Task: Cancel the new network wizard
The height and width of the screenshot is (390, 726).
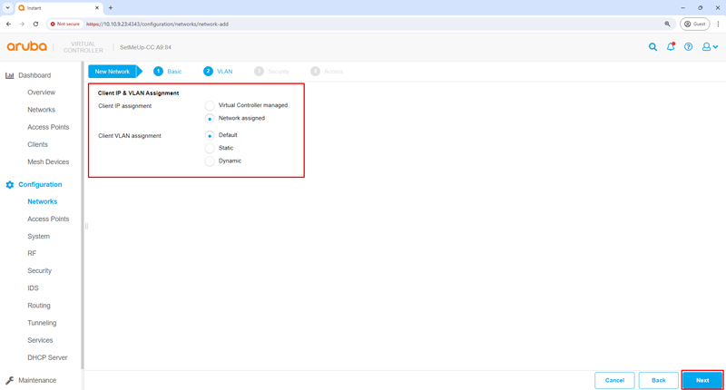Action: (614, 380)
